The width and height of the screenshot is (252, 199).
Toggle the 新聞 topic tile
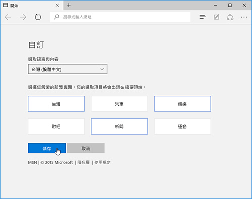coord(119,126)
